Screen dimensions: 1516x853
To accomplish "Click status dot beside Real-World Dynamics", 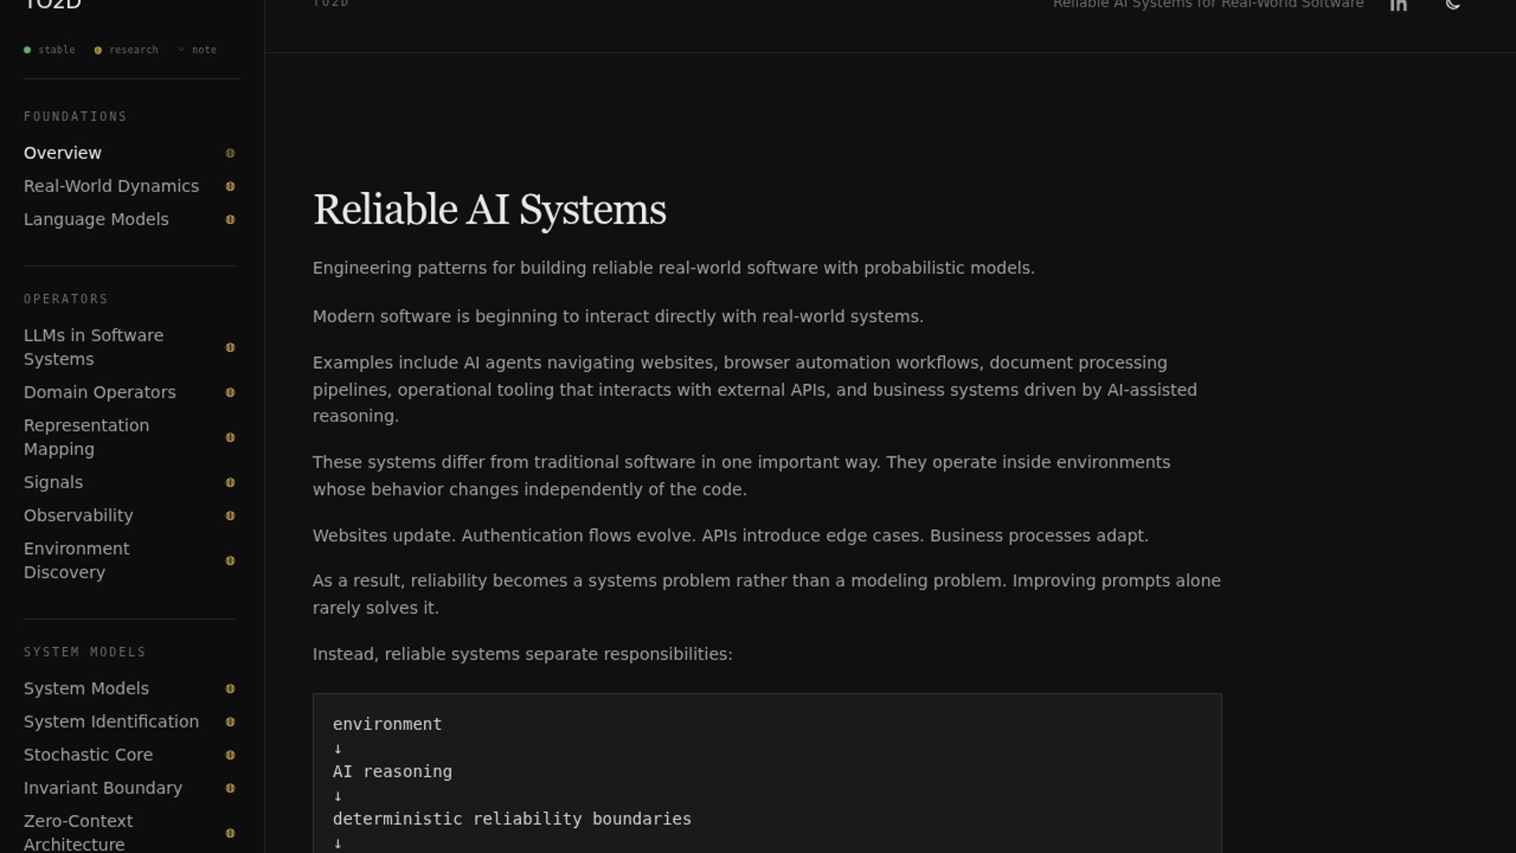I will coord(231,186).
